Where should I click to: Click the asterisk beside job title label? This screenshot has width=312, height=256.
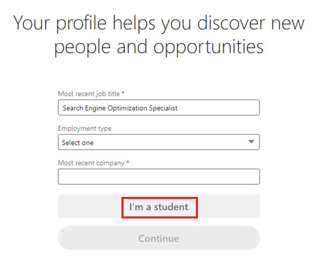tap(124, 94)
